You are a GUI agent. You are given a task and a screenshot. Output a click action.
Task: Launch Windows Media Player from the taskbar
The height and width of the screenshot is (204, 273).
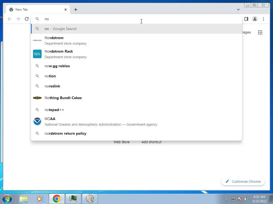tap(40, 199)
